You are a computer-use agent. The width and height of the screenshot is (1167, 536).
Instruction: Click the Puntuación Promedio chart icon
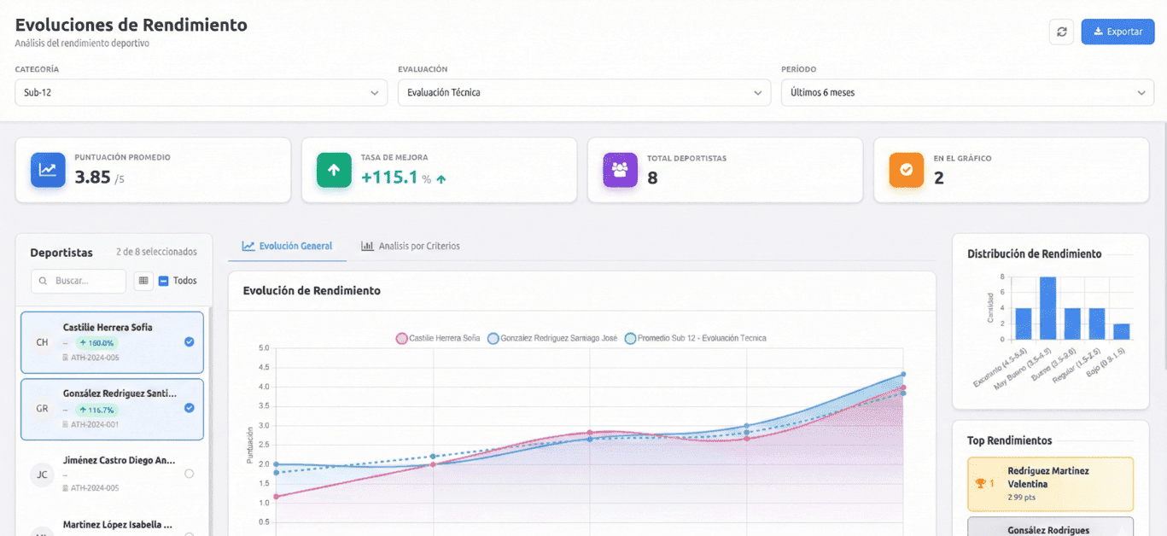click(x=47, y=170)
